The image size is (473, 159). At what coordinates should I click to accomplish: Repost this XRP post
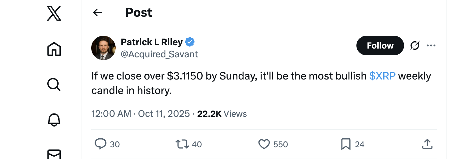click(x=182, y=144)
